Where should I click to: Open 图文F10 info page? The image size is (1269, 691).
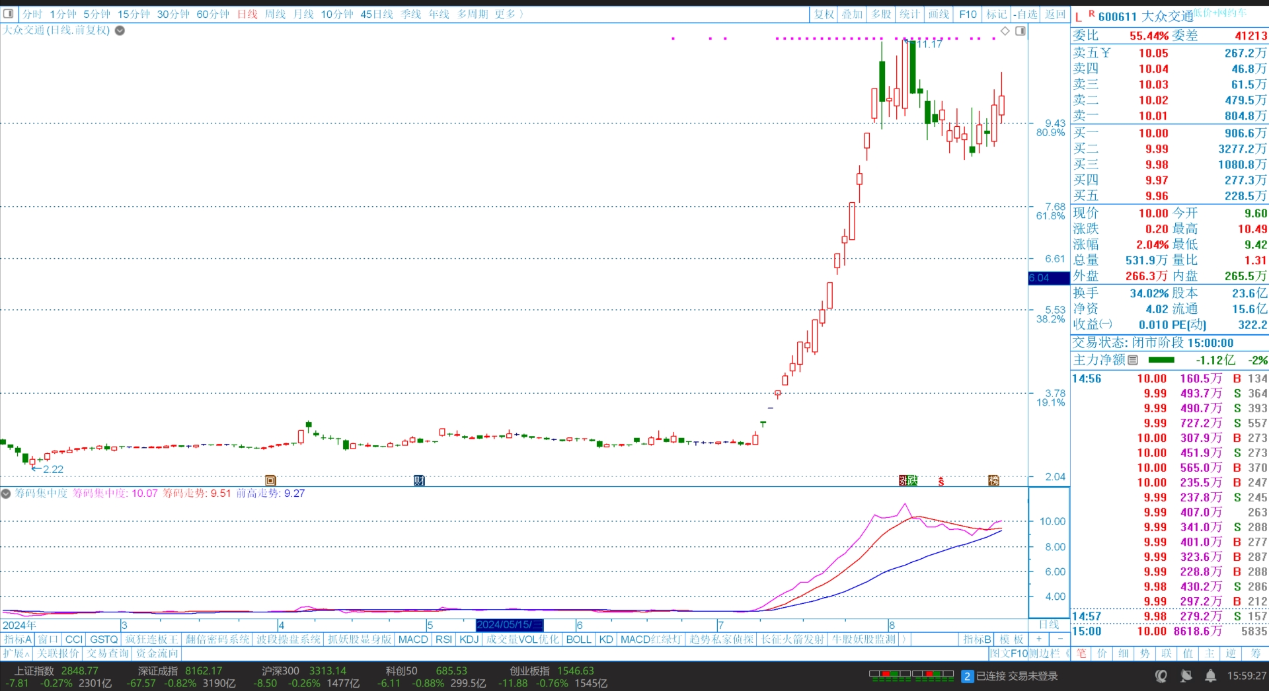tap(1009, 653)
